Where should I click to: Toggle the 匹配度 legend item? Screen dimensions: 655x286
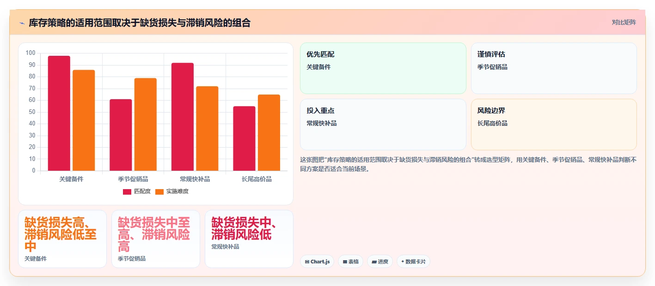[x=137, y=191]
